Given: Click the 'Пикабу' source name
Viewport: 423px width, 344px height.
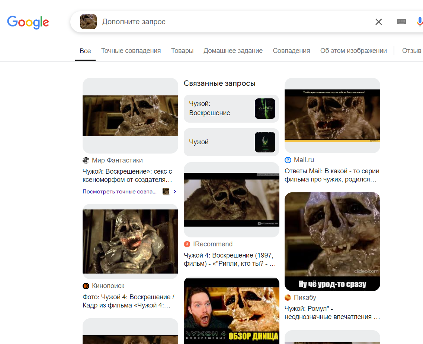Looking at the screenshot, I should coord(305,297).
